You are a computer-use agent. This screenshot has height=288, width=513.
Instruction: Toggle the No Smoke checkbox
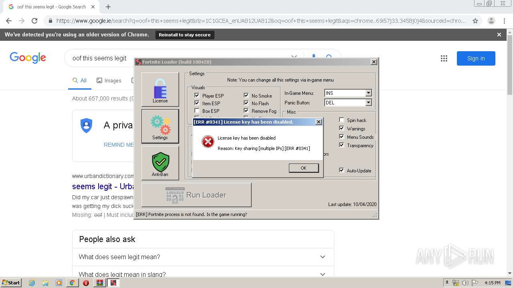(246, 96)
